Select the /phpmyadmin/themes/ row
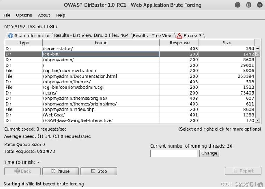This screenshot has height=189, width=265. point(130,82)
